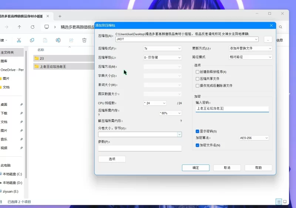
Task: Open the 更新方式 dropdown
Action: [250, 48]
